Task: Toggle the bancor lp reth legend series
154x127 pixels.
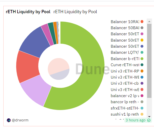Action: [125, 102]
